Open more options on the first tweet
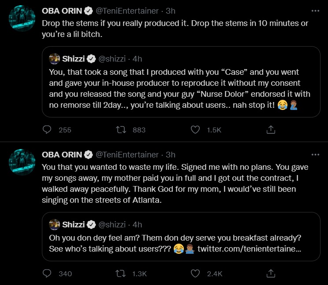The width and height of the screenshot is (328, 285). [x=315, y=10]
